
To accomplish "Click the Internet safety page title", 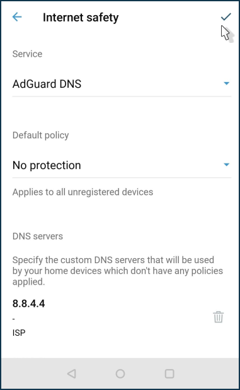I will pos(81,18).
